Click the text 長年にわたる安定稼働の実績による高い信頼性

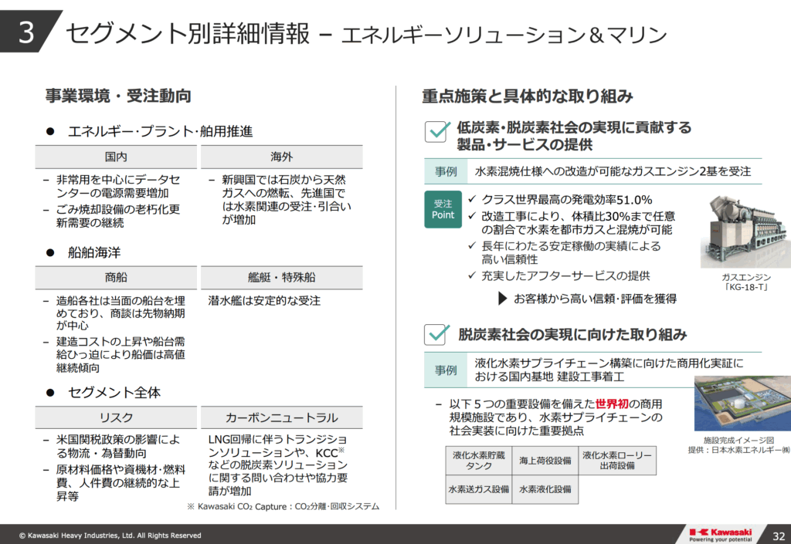pyautogui.click(x=571, y=252)
